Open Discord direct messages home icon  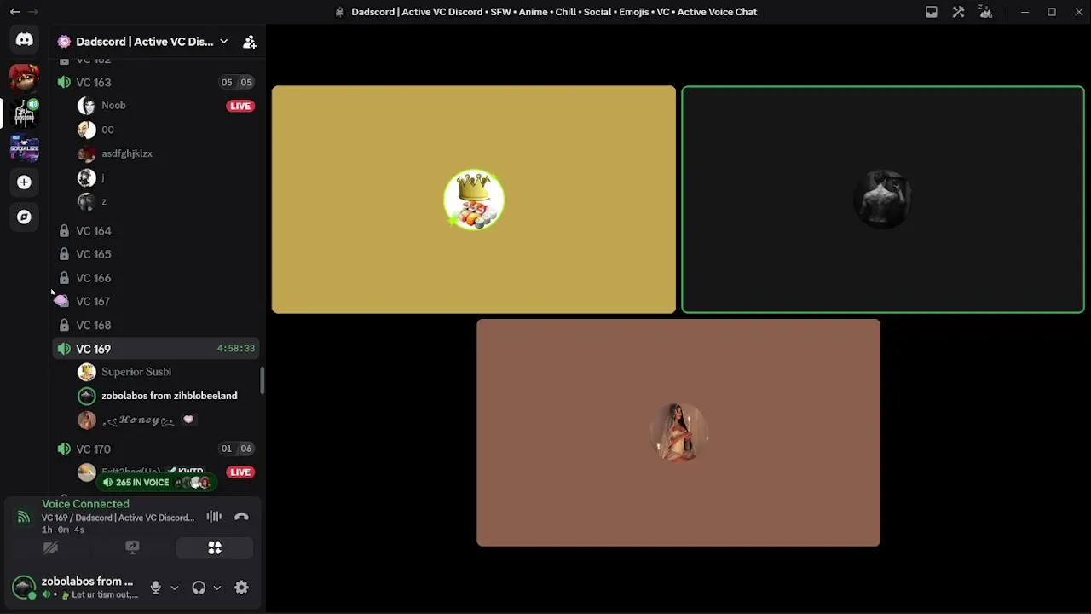tap(24, 40)
